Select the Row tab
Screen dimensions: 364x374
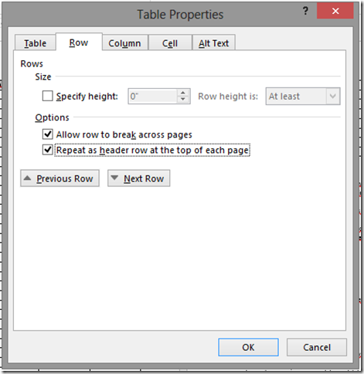pos(79,42)
